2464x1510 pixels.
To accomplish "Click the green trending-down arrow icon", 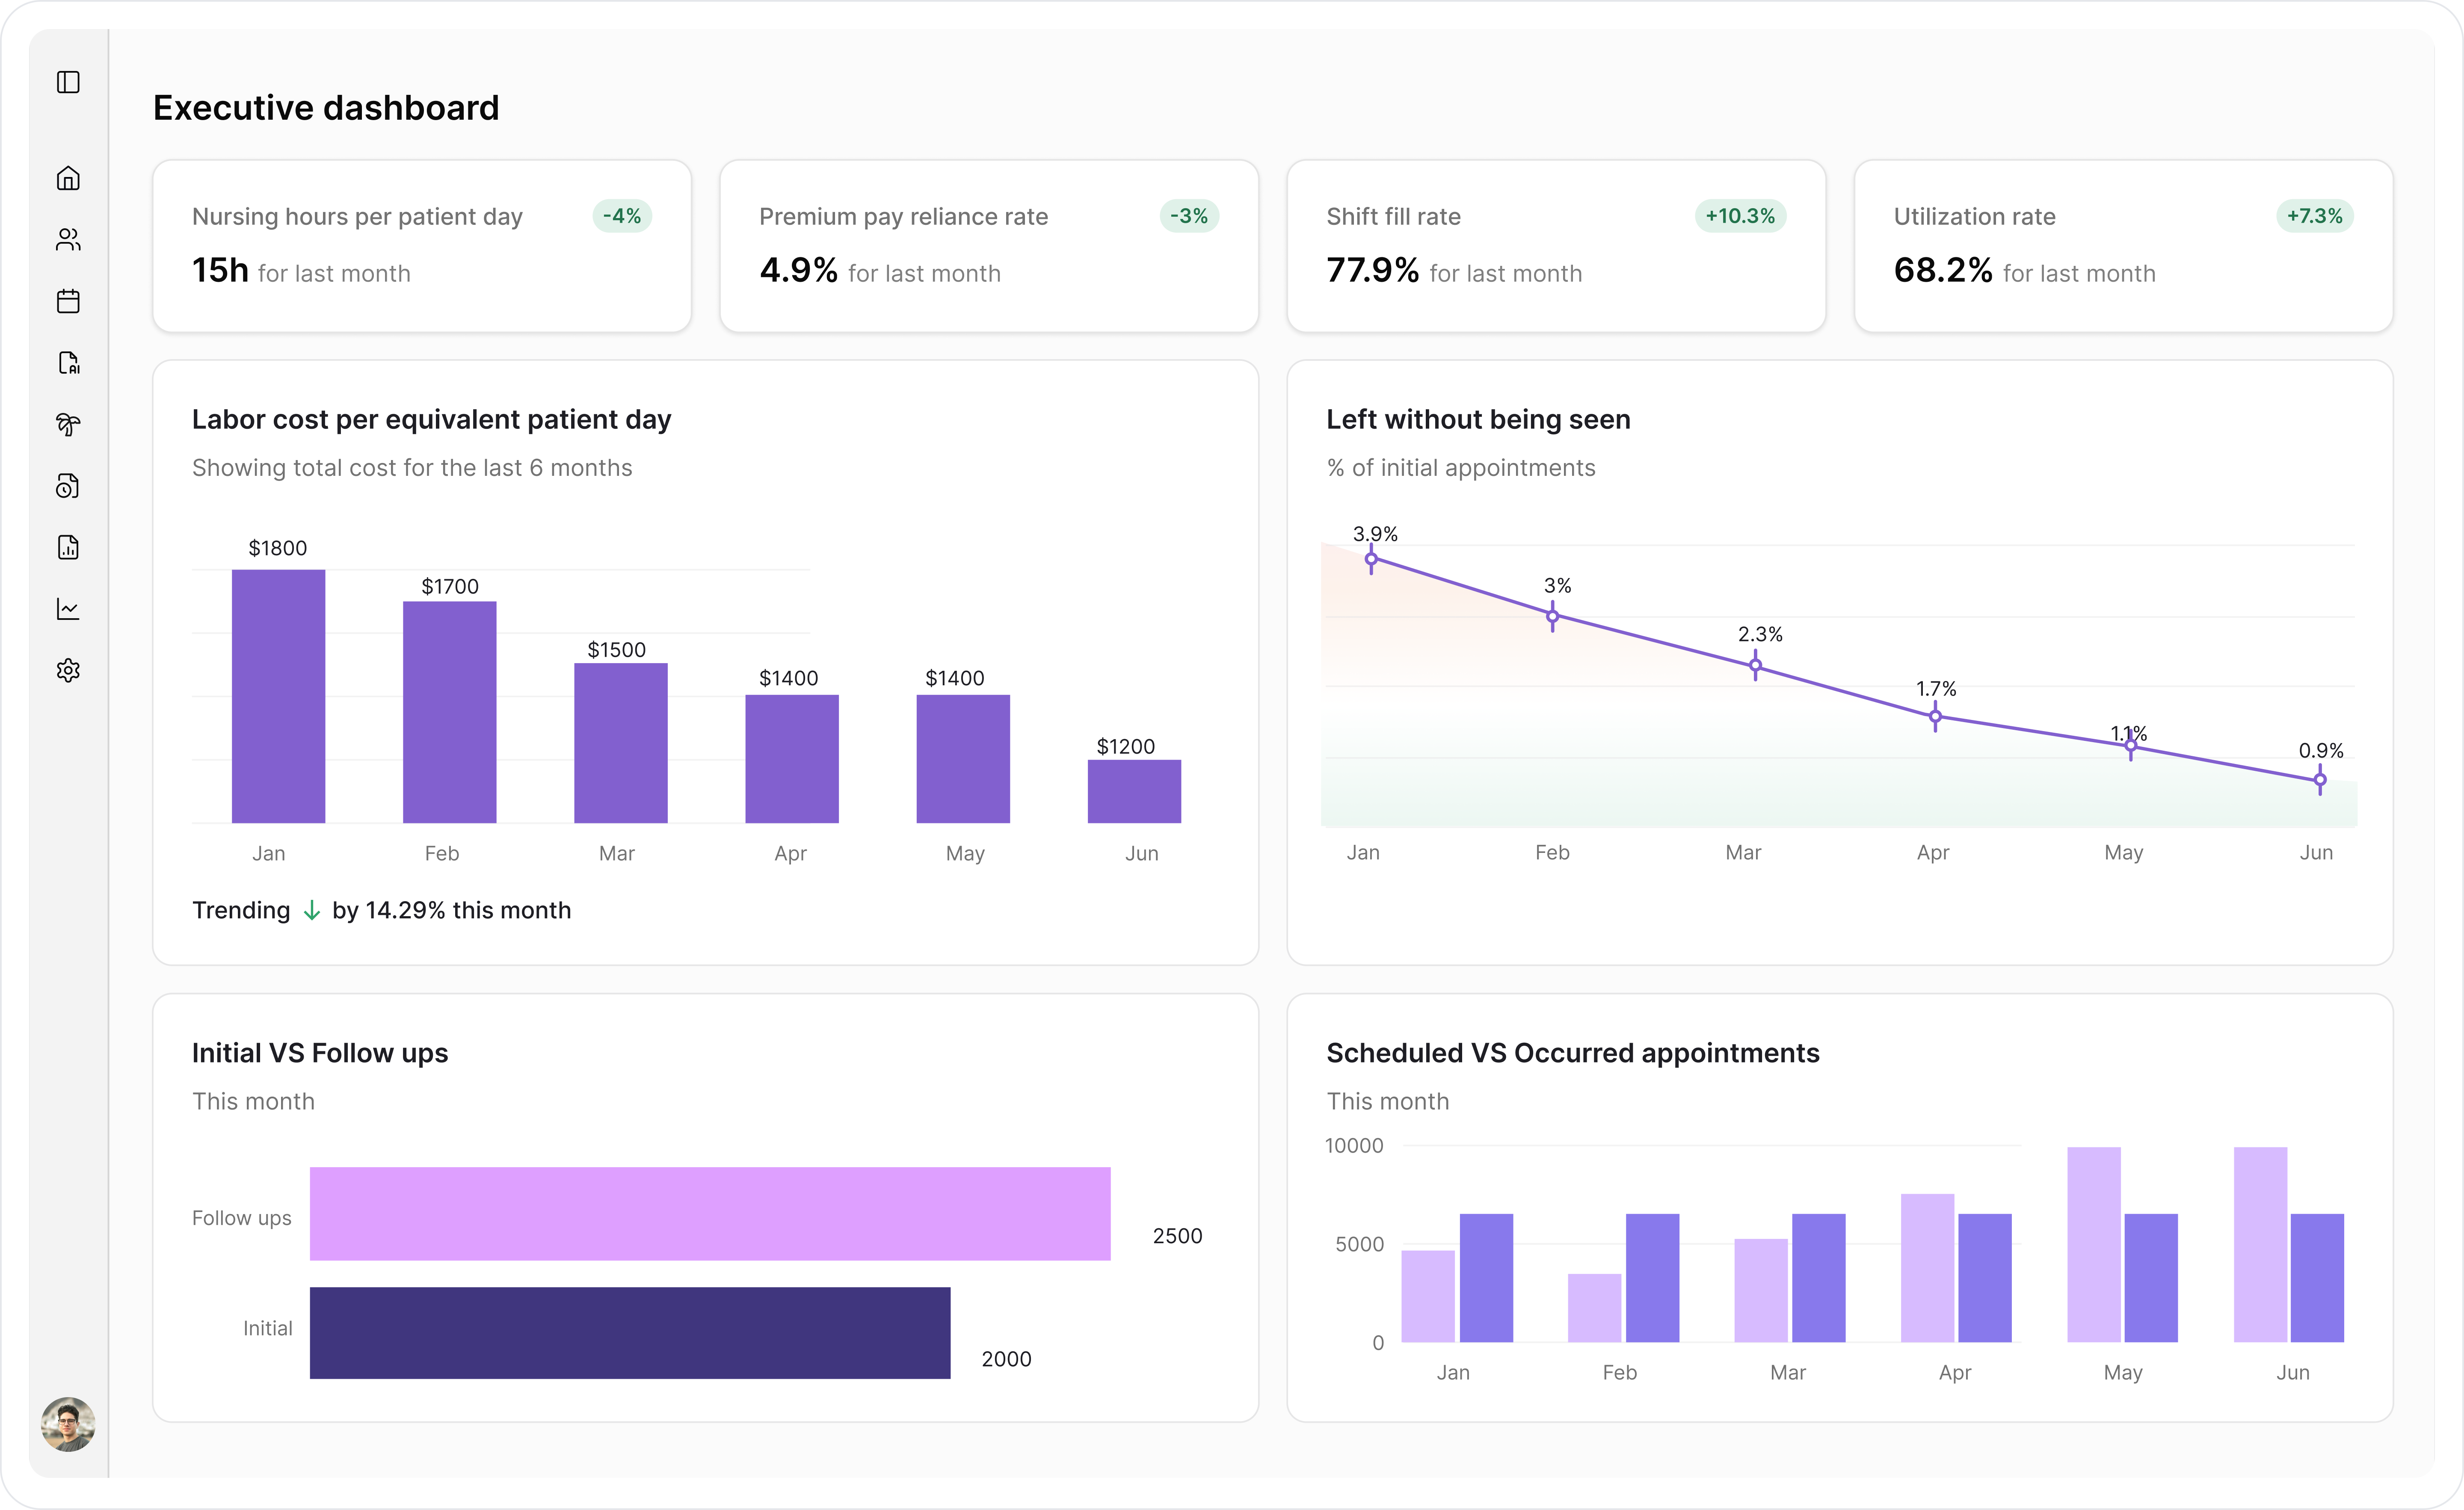I will pos(312,910).
